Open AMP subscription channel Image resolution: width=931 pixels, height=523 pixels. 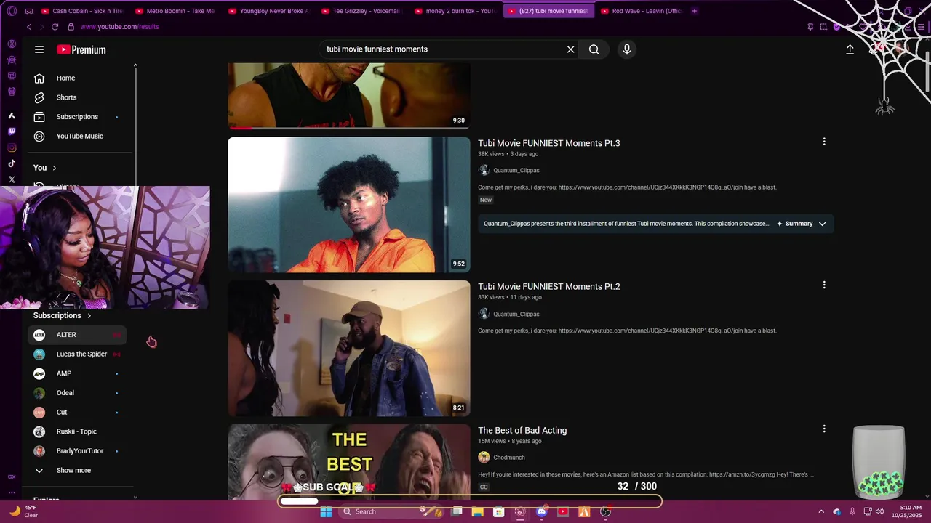[77, 373]
